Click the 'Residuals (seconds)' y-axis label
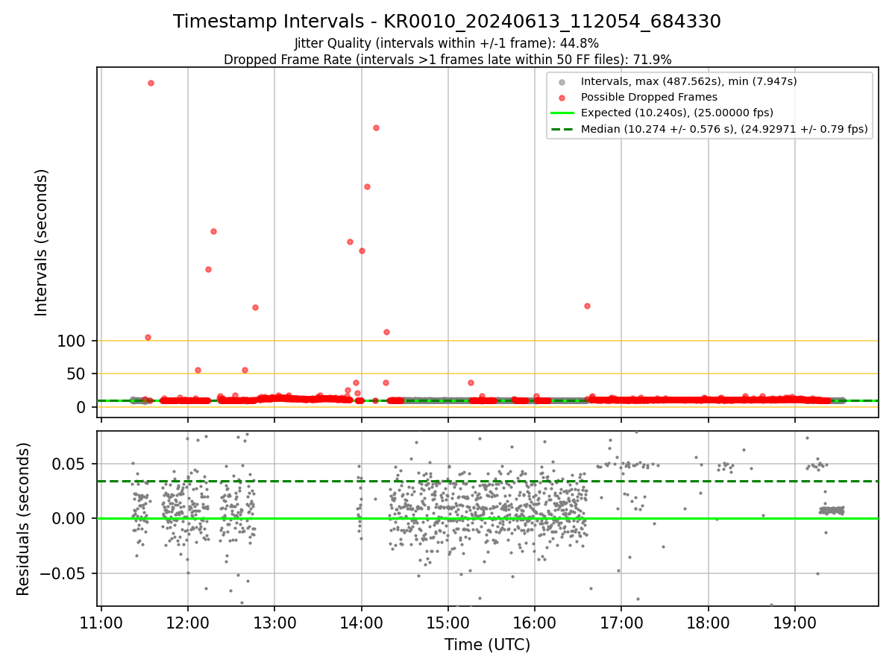Viewport: 895px width, 671px height. (24, 519)
